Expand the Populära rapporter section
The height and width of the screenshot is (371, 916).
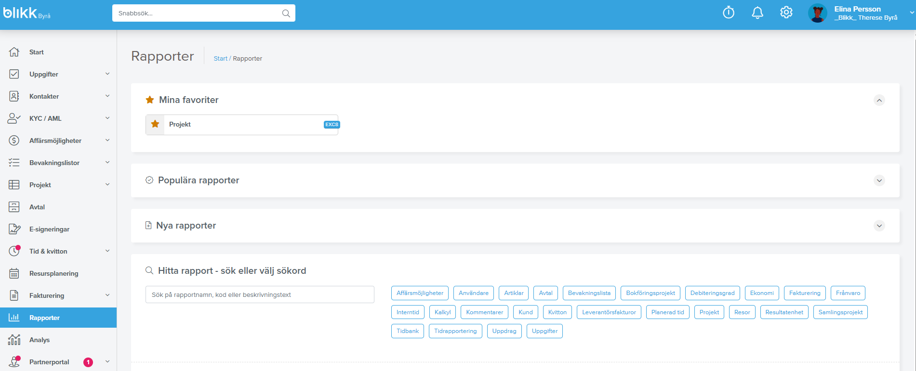[879, 180]
